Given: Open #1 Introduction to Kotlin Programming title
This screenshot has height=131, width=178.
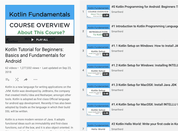Looking at the screenshot, I should coord(144,26).
